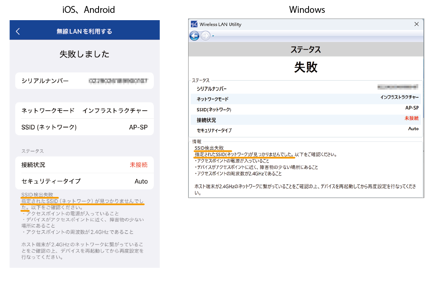Tap the セキュリティータイプ Auto row on mobile
The width and height of the screenshot is (429, 286).
click(84, 181)
